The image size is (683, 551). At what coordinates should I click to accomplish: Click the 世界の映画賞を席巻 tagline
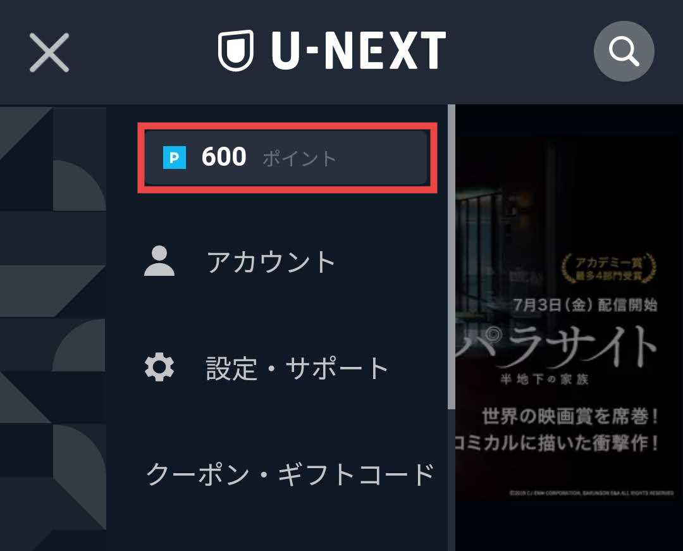tap(570, 416)
